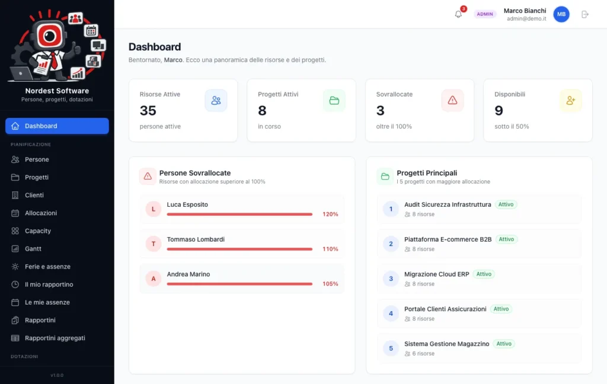This screenshot has width=607, height=384.
Task: Open Allocazioni in the sidebar
Action: point(57,213)
